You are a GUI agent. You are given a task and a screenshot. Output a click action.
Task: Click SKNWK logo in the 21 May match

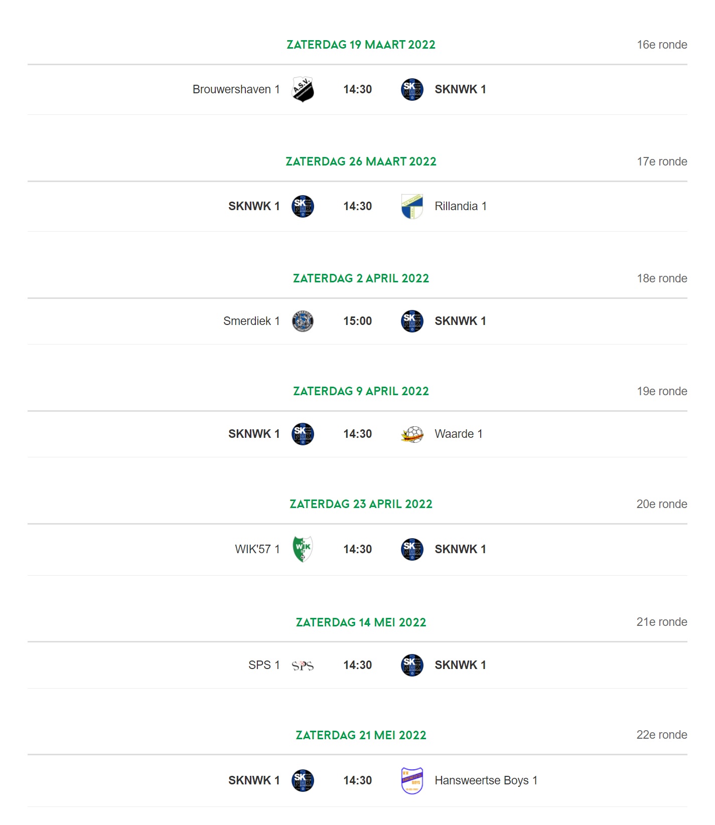[x=303, y=780]
